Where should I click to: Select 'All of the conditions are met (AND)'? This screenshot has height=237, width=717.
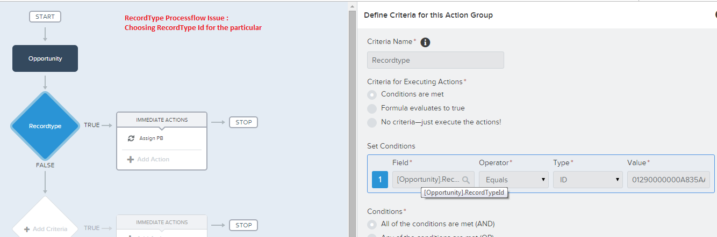372,224
